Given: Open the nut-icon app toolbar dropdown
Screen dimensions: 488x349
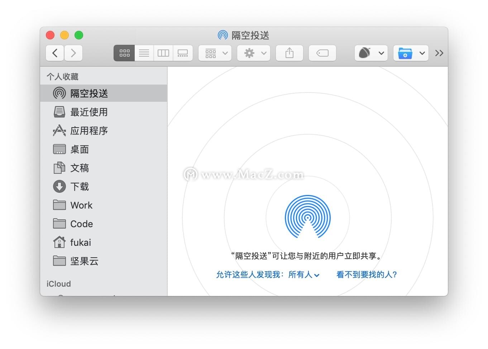Looking at the screenshot, I should pos(371,53).
